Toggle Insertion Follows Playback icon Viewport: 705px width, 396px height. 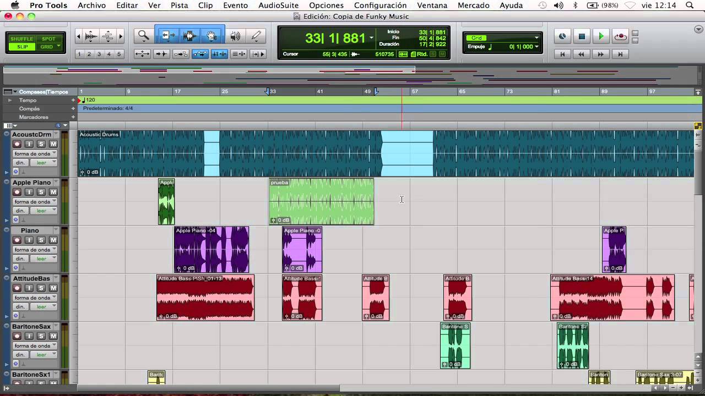(258, 54)
